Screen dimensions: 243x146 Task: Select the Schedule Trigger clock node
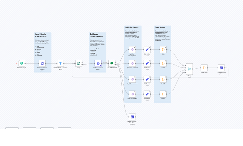point(22,63)
